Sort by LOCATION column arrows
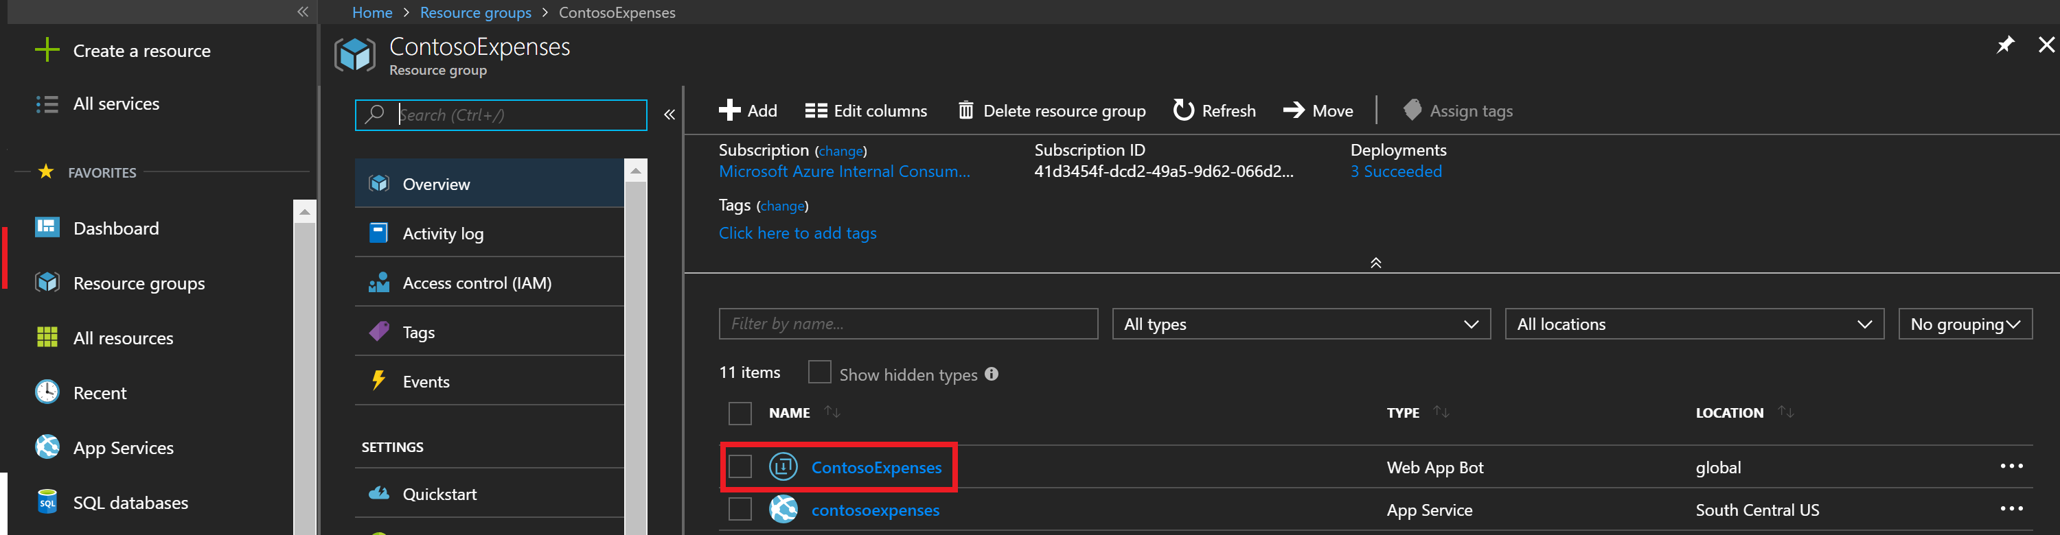Viewport: 2060px width, 535px height. [1786, 412]
